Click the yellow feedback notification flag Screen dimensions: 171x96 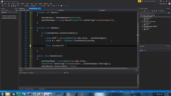pos(139,1)
